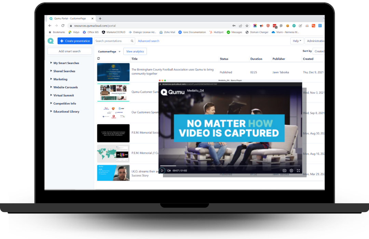Screen dimensions: 369x239
Task: Enter fullscreen in Qumu Player
Action: pos(298,171)
